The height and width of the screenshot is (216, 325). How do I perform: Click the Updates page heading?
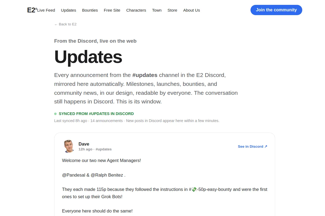click(x=88, y=57)
